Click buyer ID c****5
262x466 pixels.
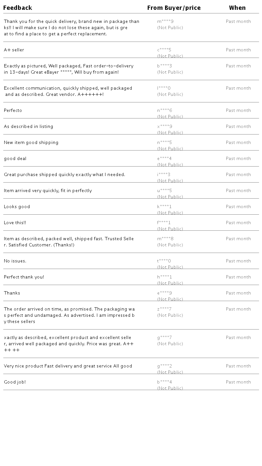pos(164,50)
